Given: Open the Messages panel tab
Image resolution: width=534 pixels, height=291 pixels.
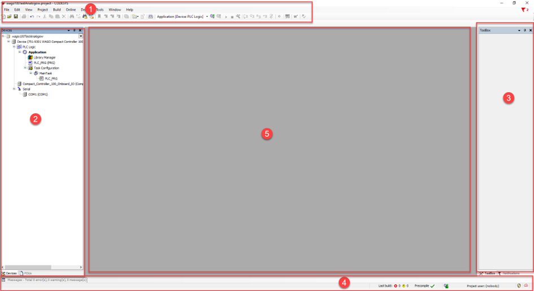Looking at the screenshot, I should coord(44,280).
